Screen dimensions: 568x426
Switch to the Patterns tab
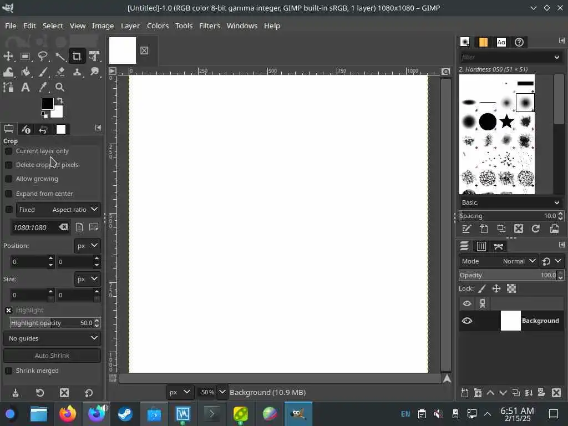click(x=483, y=42)
